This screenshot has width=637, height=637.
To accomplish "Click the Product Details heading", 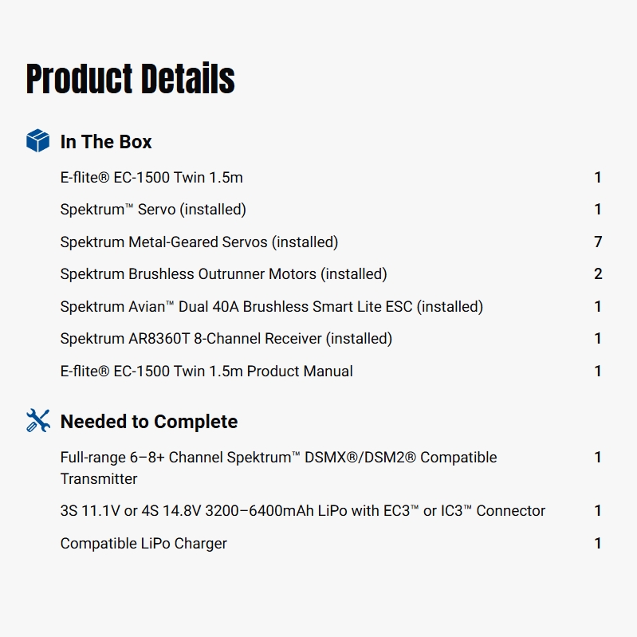I will pos(131,79).
